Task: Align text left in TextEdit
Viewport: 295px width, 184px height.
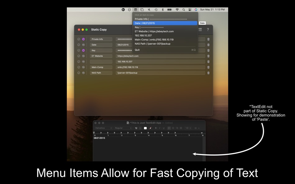Action: tap(169, 128)
